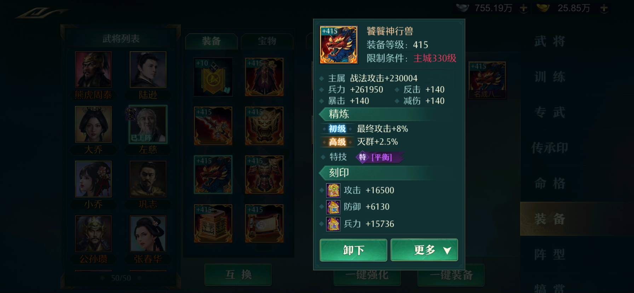Viewport: 634px width, 293px height.
Task: Click the defense engraving gem icon
Action: (x=333, y=207)
